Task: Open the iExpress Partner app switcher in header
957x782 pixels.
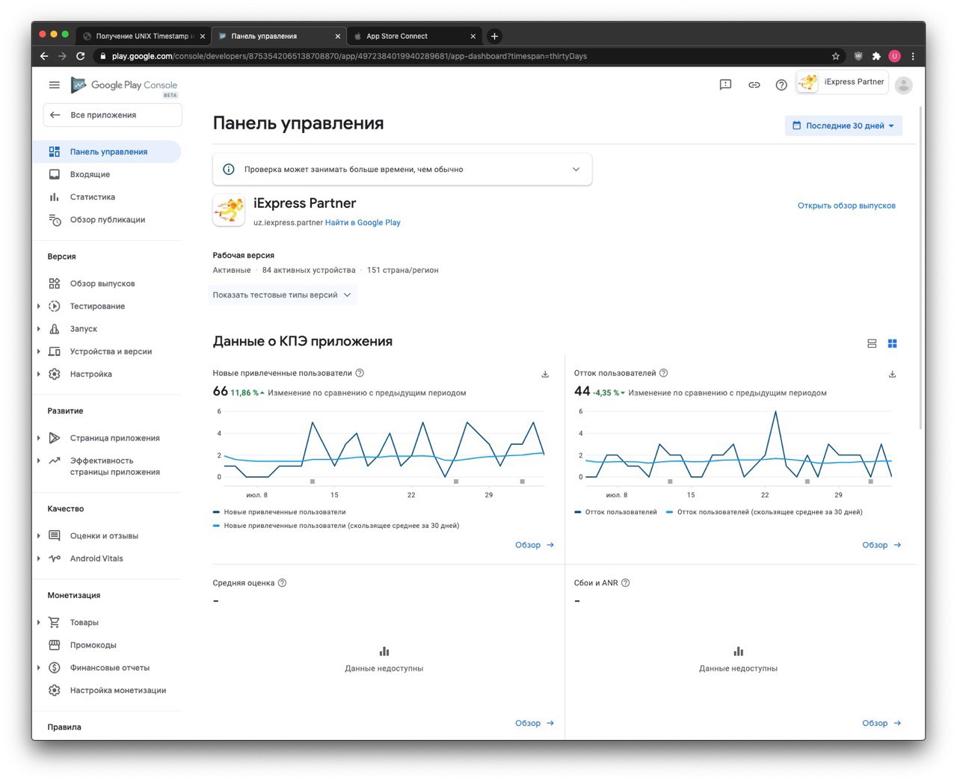Action: (x=842, y=82)
